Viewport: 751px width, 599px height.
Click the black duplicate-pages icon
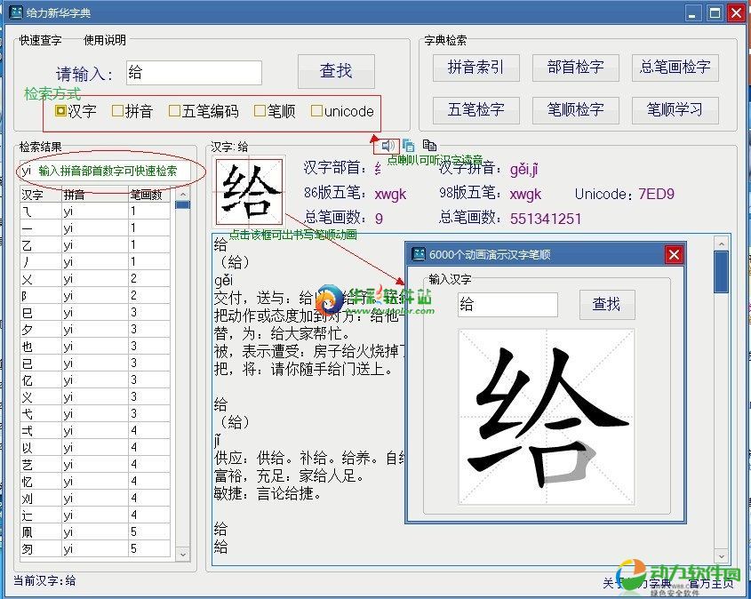[x=429, y=146]
